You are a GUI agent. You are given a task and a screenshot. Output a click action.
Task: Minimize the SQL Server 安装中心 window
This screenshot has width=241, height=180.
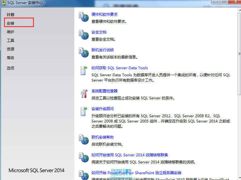pyautogui.click(x=216, y=2)
